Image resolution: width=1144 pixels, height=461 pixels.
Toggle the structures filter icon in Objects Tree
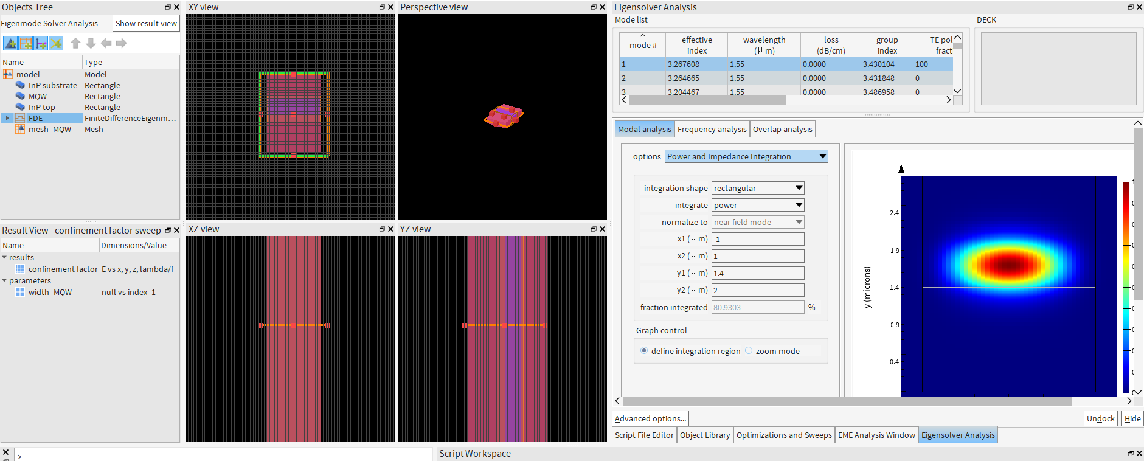(x=10, y=43)
